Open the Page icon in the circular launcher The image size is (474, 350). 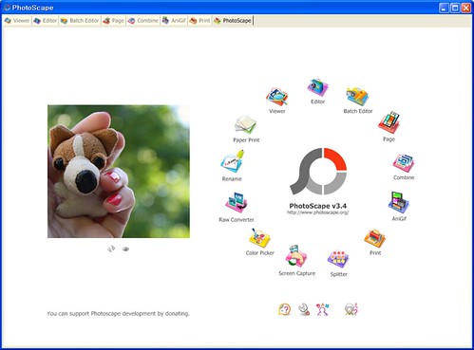389,122
